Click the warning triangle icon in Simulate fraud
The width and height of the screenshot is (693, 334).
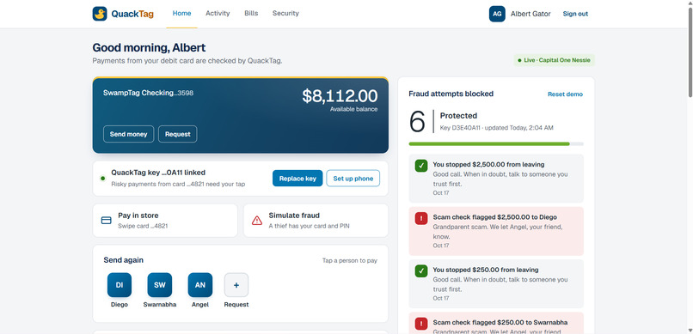click(x=257, y=220)
